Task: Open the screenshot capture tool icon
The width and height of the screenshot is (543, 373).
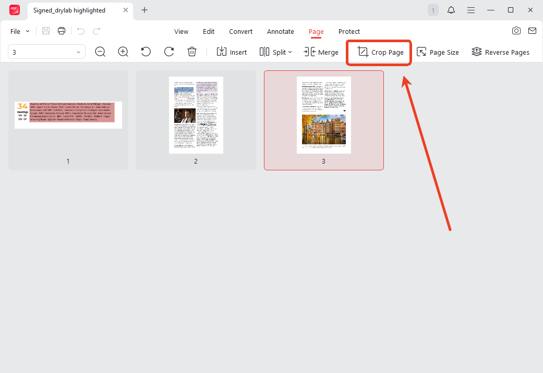Action: pos(516,31)
